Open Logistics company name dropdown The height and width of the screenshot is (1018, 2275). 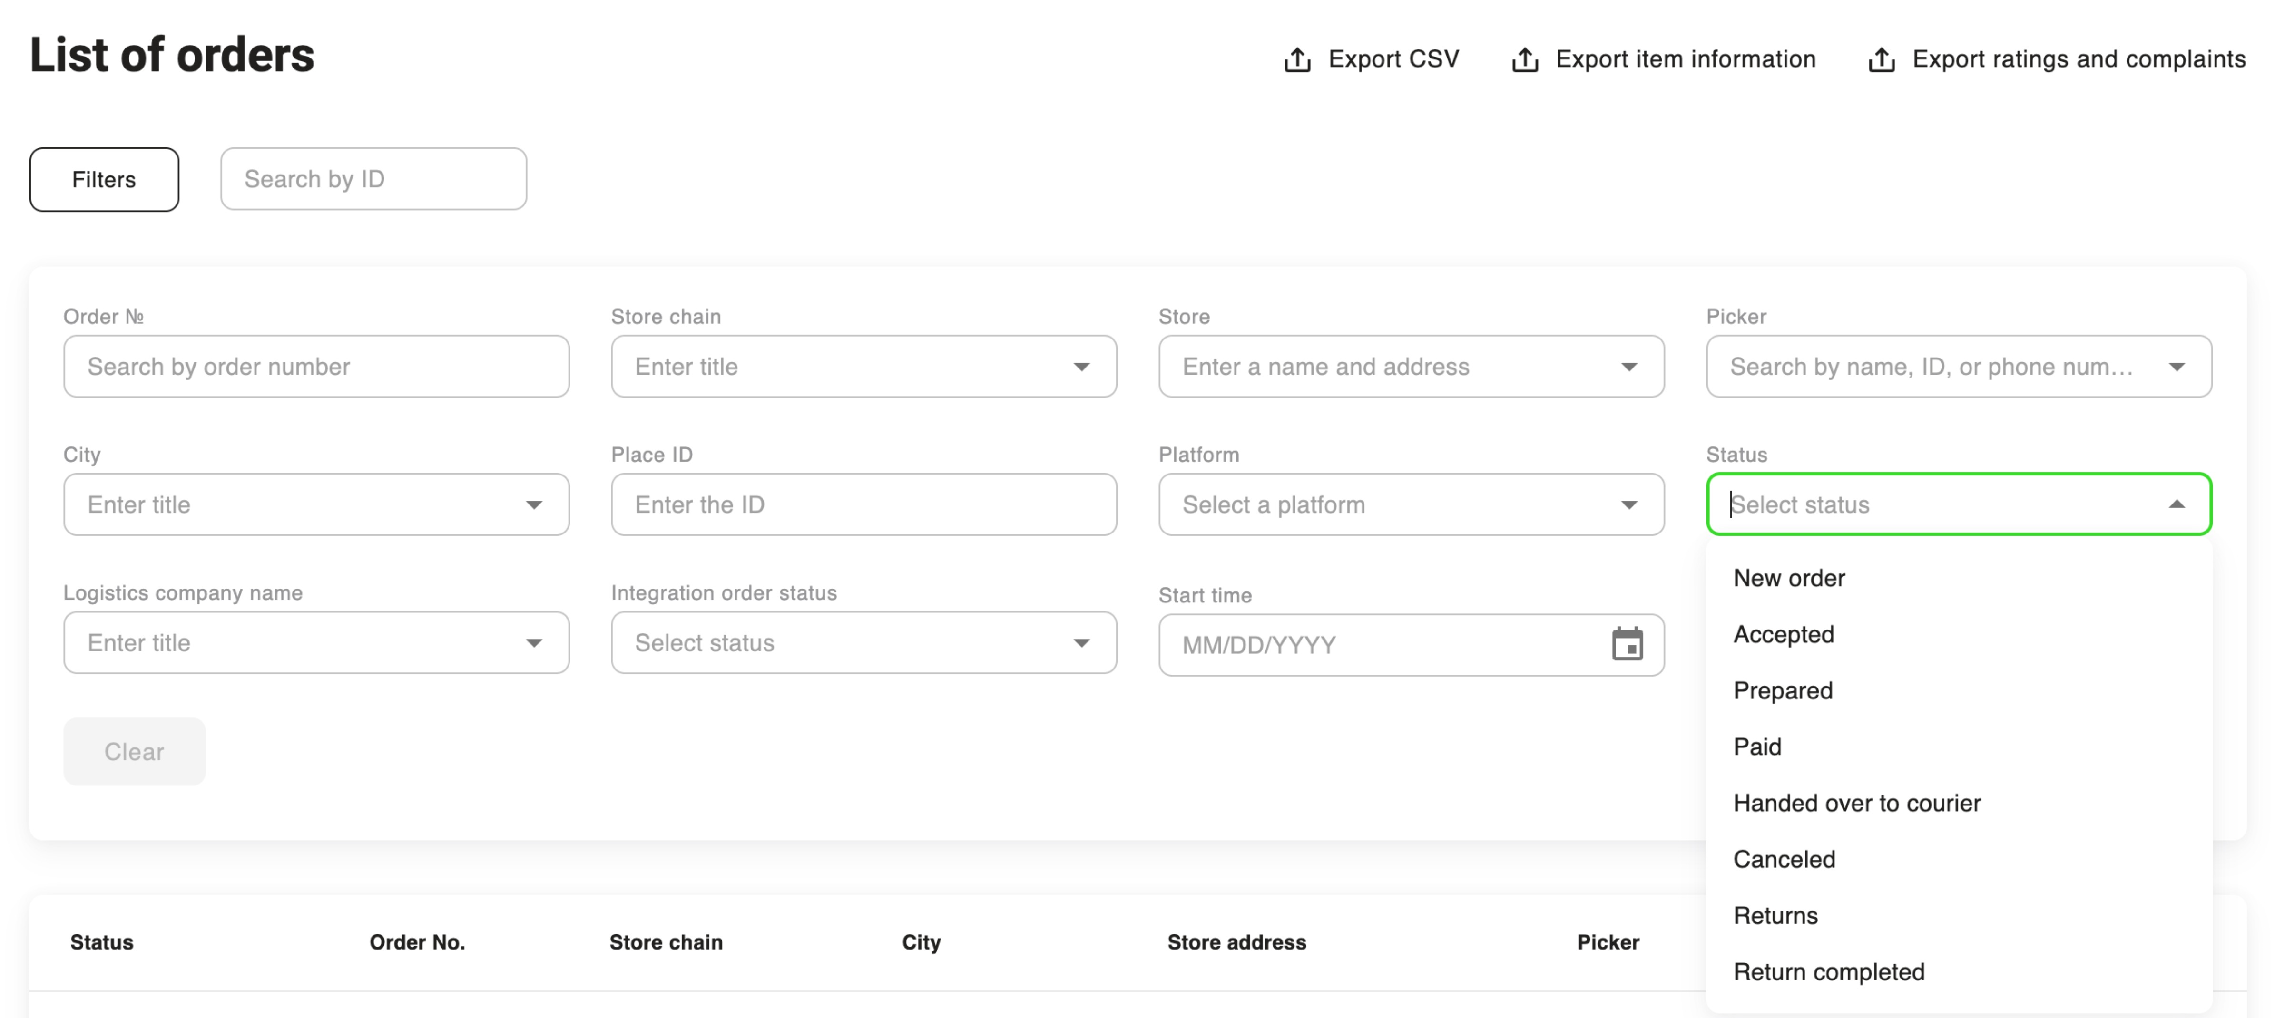(533, 643)
